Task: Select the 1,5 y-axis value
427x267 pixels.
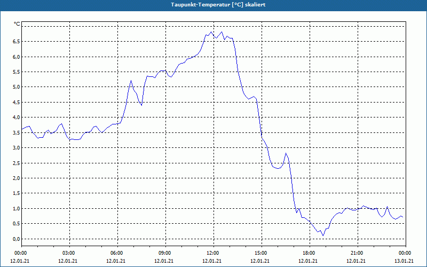Action: (x=17, y=193)
